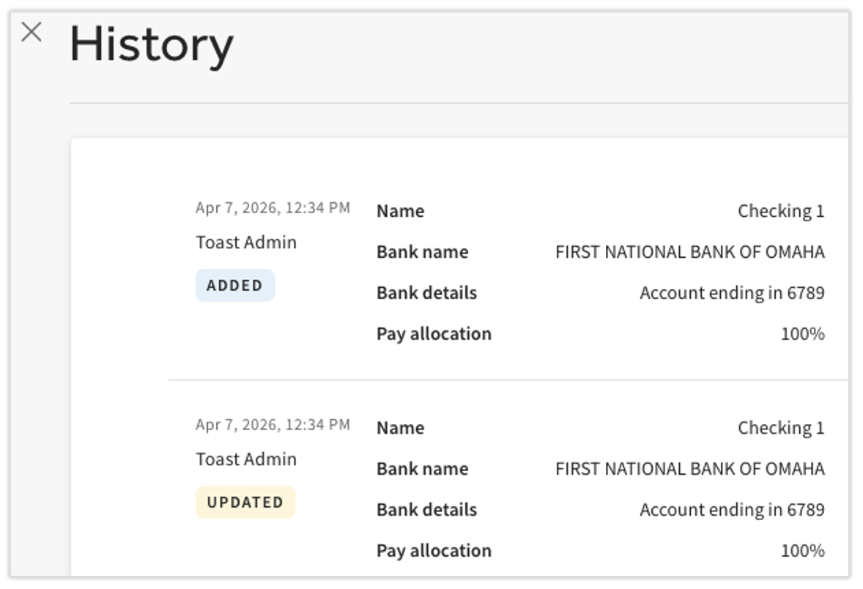This screenshot has height=589, width=863.
Task: Click Account ending in 6789 in UPDATED entry
Action: pos(732,511)
